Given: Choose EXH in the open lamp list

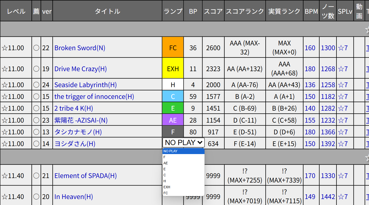Looking at the screenshot, I should 183,187.
